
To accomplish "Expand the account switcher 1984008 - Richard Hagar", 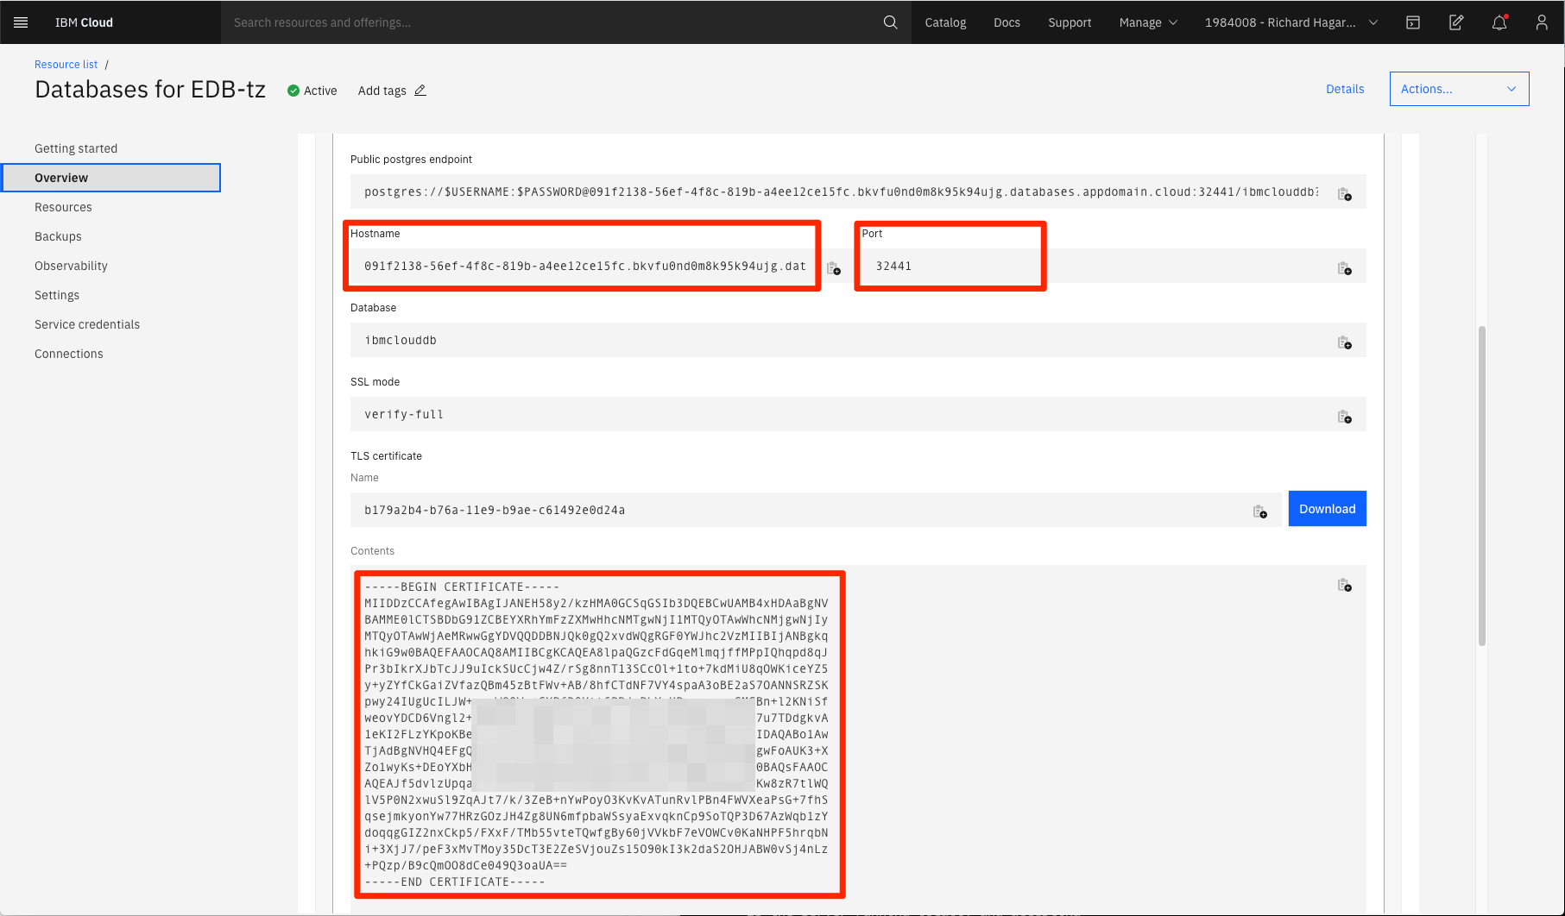I will coord(1291,22).
